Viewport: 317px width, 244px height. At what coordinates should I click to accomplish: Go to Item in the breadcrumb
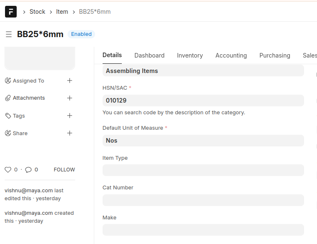[62, 12]
